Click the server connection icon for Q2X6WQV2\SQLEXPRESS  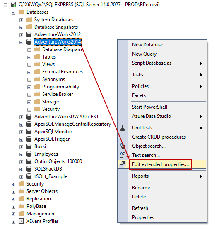tap(13, 5)
